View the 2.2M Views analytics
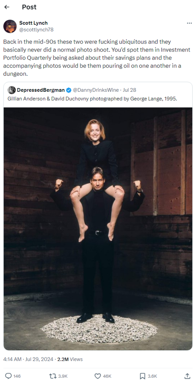195x383 pixels. pyautogui.click(x=70, y=359)
